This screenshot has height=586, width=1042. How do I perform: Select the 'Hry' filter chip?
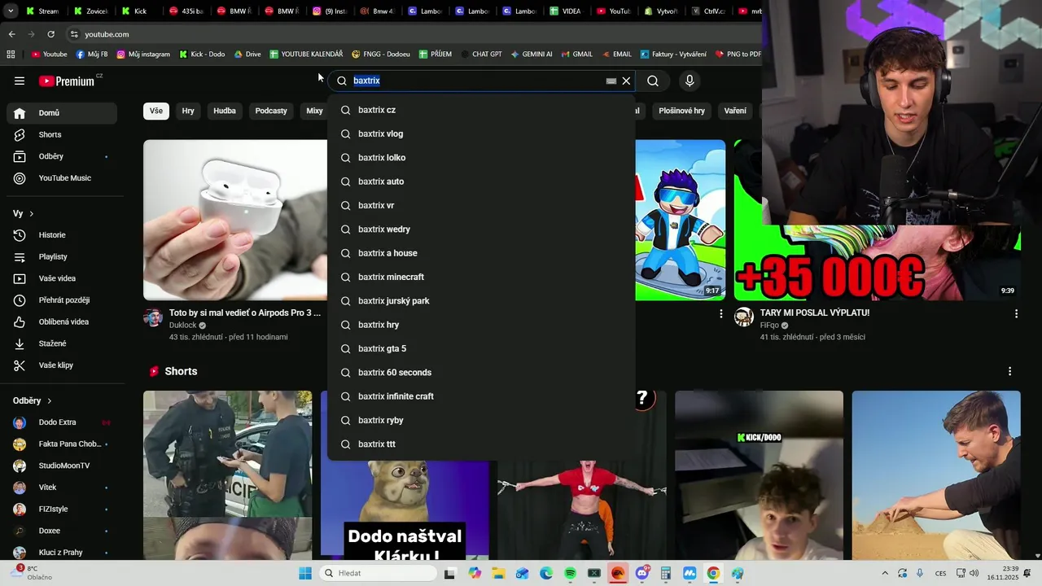188,111
